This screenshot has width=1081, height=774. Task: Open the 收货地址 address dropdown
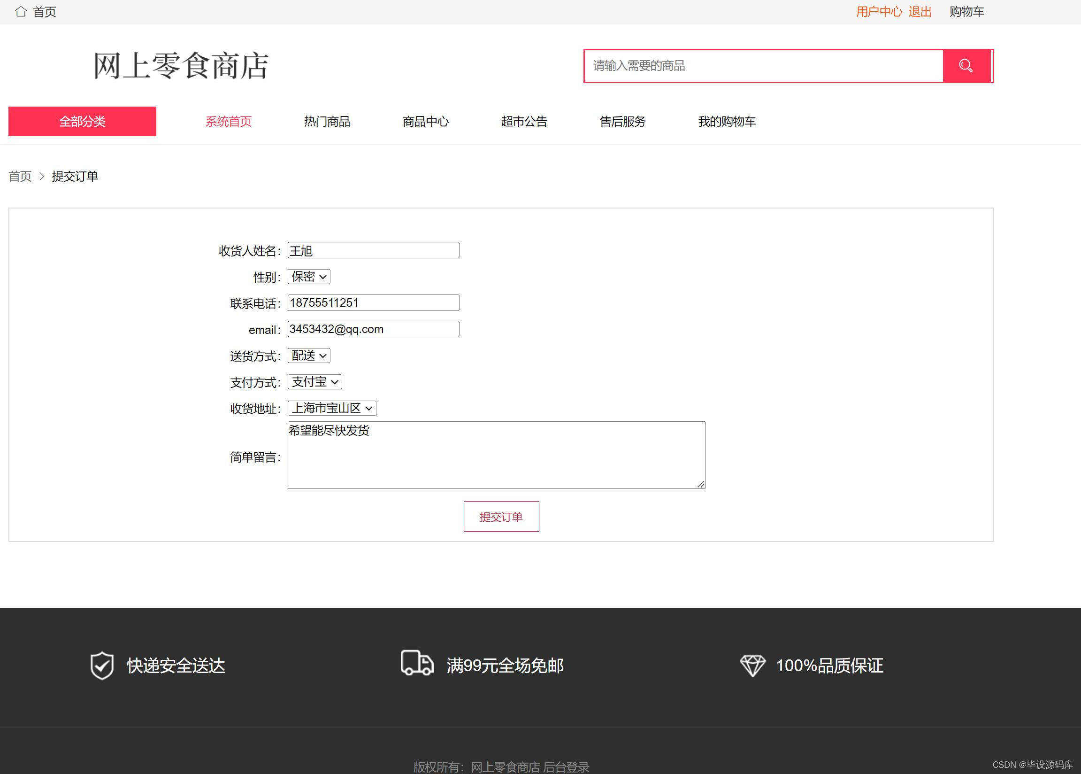[x=331, y=408]
